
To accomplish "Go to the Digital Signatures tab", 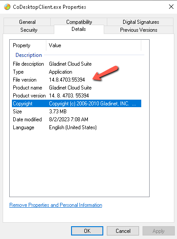I will pyautogui.click(x=141, y=22).
